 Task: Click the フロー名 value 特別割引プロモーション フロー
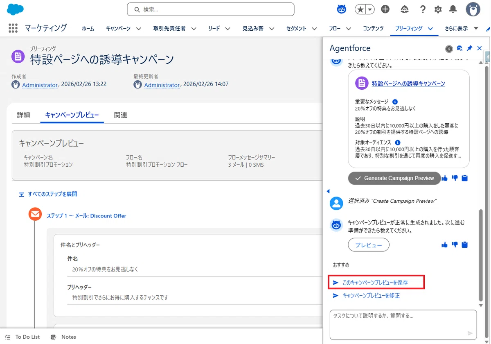(x=157, y=165)
